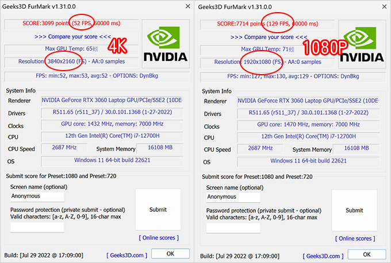Click the Drivers R511.65 value, left window
Viewport: 391px width, 263px height.
(112, 112)
